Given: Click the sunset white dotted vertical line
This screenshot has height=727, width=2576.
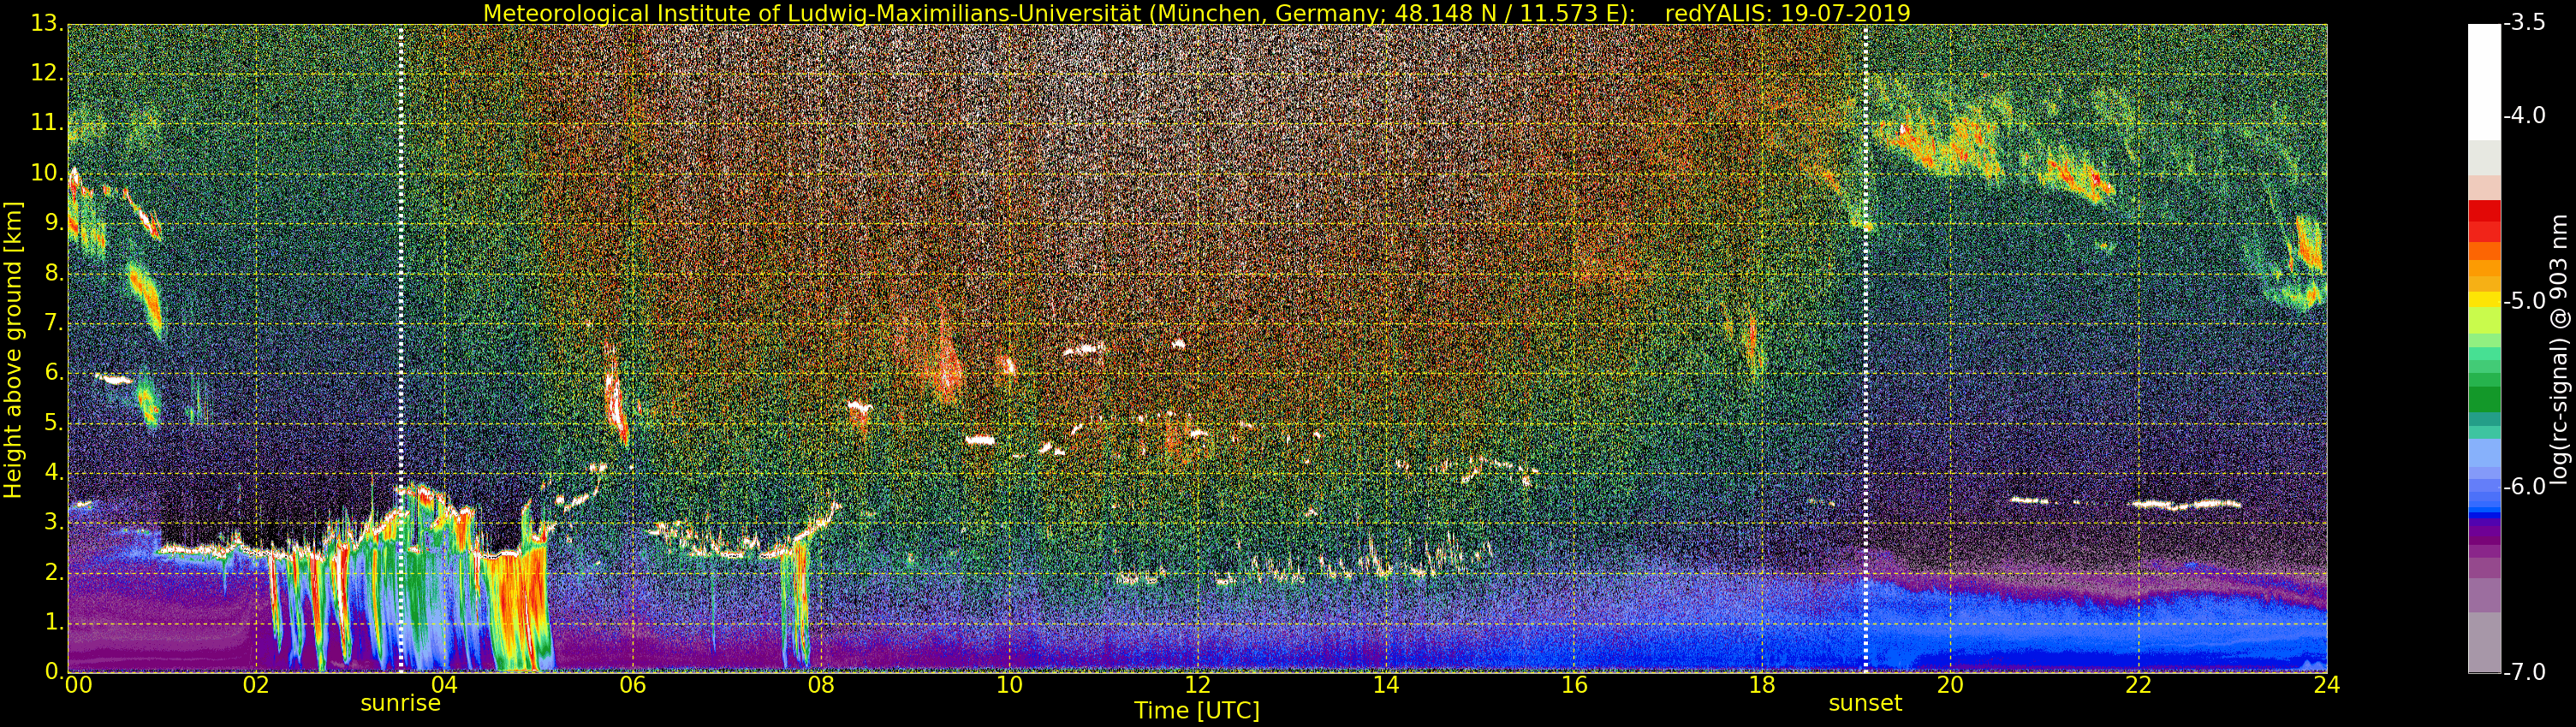Looking at the screenshot, I should (x=1866, y=347).
